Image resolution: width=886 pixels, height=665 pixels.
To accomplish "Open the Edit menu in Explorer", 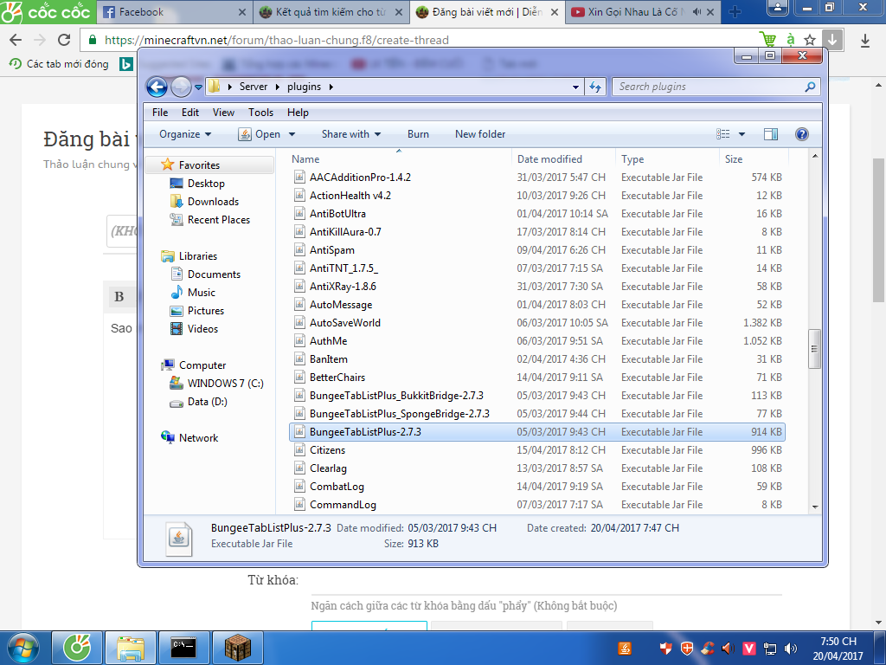I will tap(189, 113).
